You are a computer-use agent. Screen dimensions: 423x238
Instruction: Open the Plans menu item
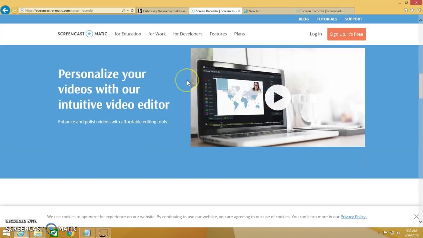[x=239, y=34]
